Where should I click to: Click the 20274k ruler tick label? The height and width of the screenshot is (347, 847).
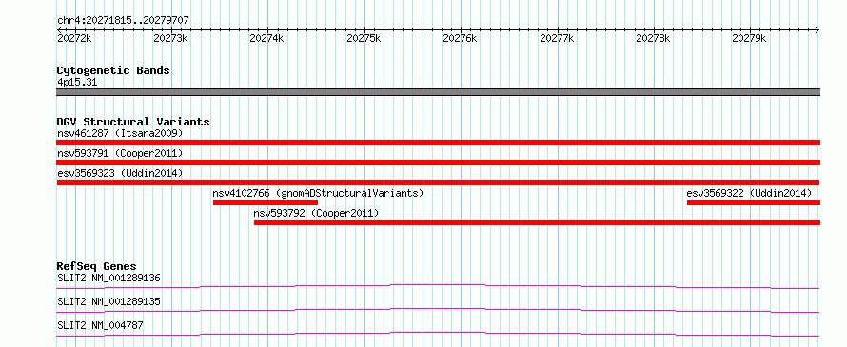coord(266,38)
